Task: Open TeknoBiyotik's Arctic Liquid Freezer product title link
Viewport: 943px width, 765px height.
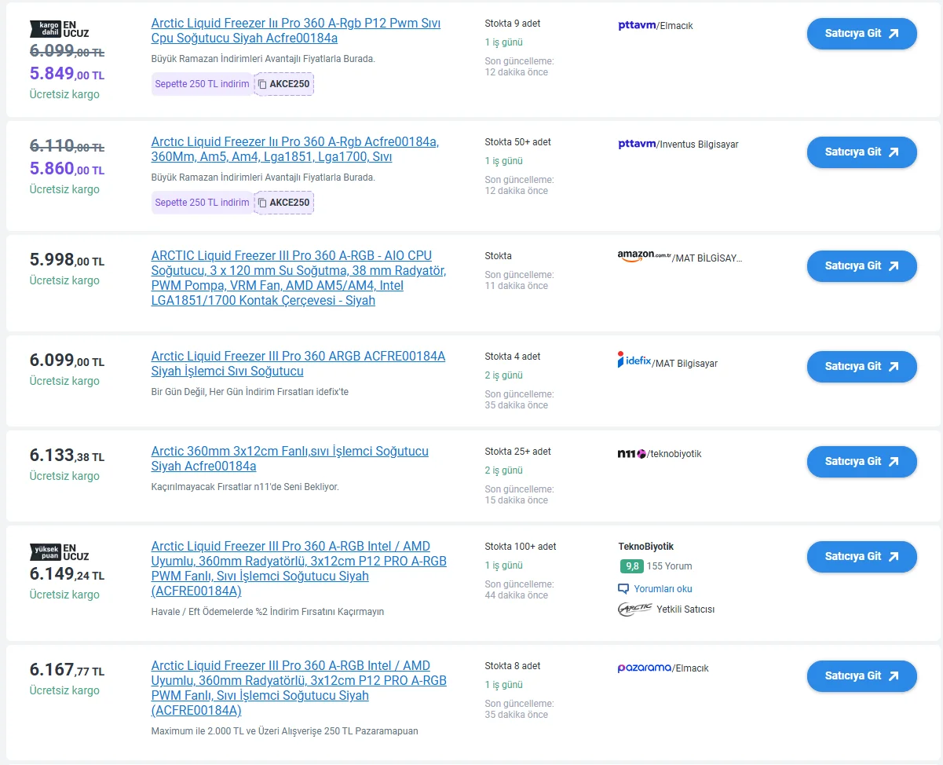Action: click(x=298, y=569)
